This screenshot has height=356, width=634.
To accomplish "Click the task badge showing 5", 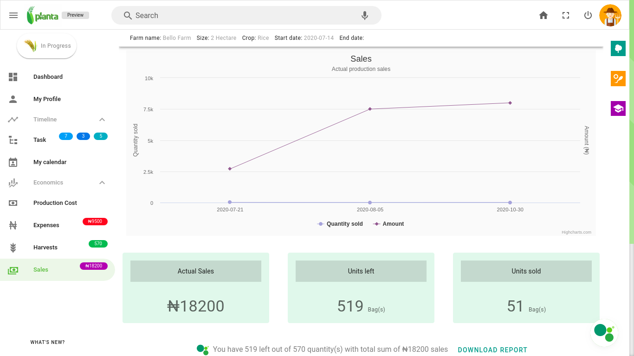I will 101,136.
